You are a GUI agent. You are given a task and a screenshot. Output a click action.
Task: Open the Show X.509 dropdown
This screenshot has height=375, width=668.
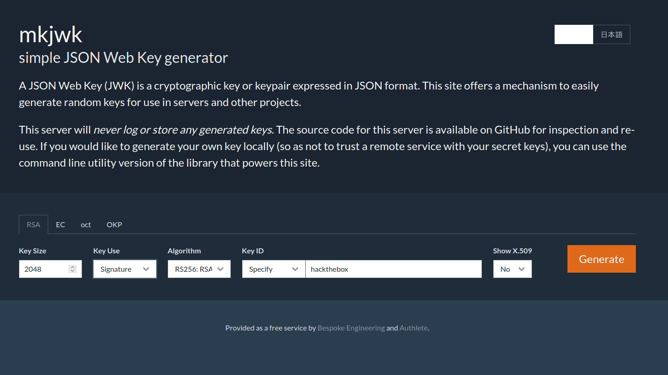point(512,269)
